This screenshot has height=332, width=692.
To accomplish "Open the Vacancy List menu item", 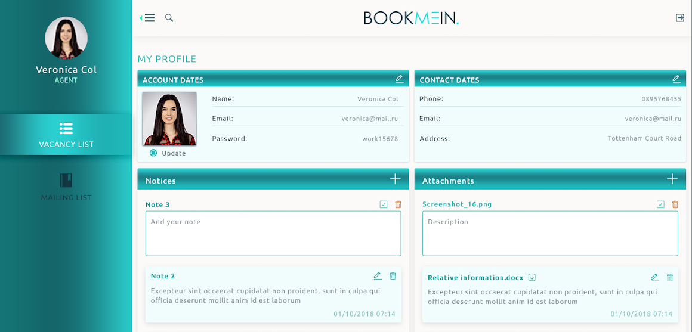I will (66, 135).
